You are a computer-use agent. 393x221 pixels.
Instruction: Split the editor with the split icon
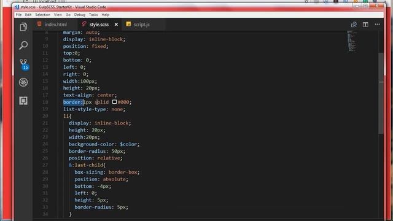[365, 25]
